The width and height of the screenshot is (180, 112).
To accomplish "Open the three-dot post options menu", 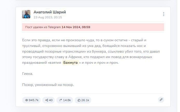I will 164,14.
